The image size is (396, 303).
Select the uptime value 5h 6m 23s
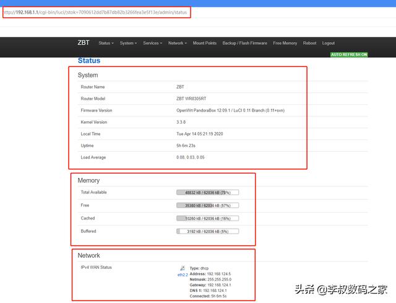(x=186, y=146)
